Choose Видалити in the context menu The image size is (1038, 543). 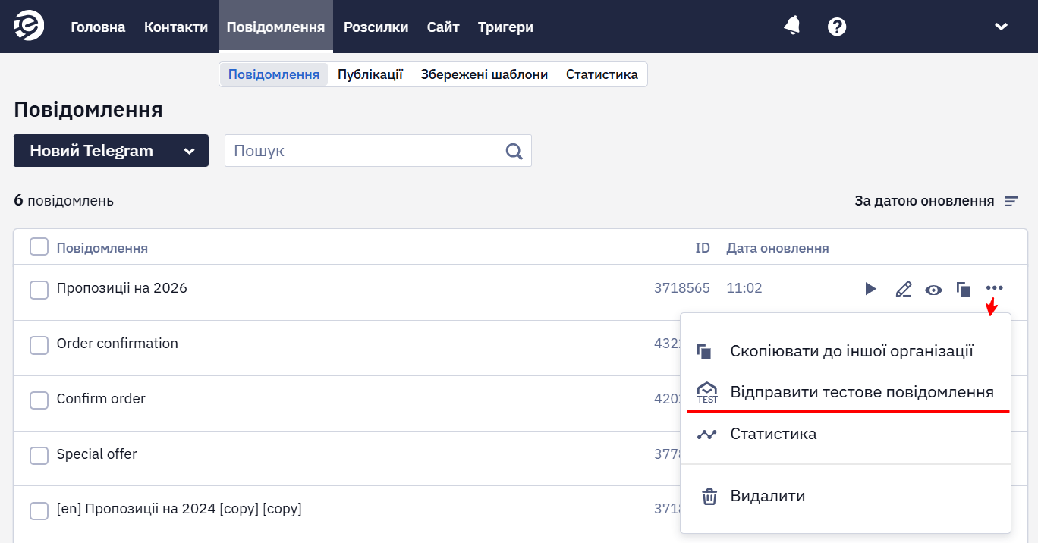tap(845, 496)
